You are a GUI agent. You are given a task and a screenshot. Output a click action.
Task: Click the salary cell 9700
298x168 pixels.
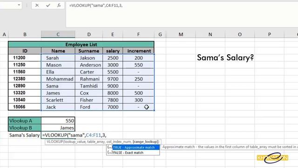(113, 79)
